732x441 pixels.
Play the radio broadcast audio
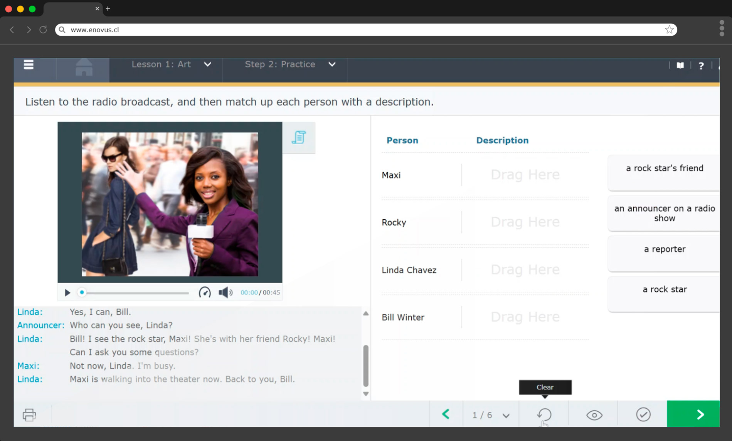[x=67, y=293]
